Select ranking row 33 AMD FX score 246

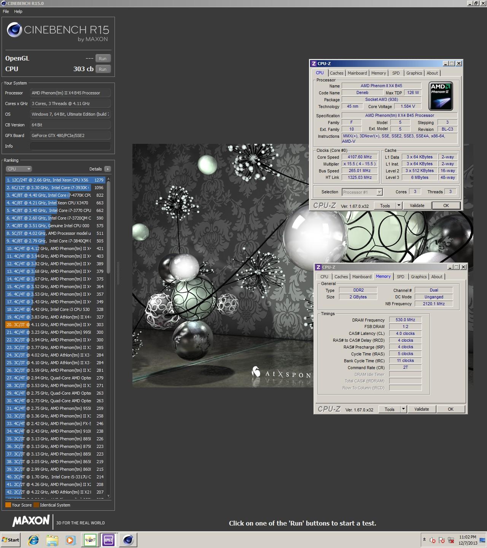pyautogui.click(x=55, y=424)
